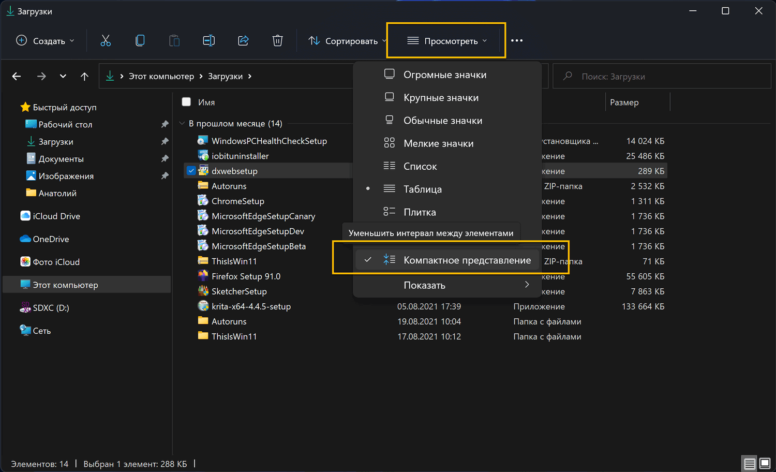Click the Share icon in toolbar
The height and width of the screenshot is (472, 776).
tap(243, 41)
